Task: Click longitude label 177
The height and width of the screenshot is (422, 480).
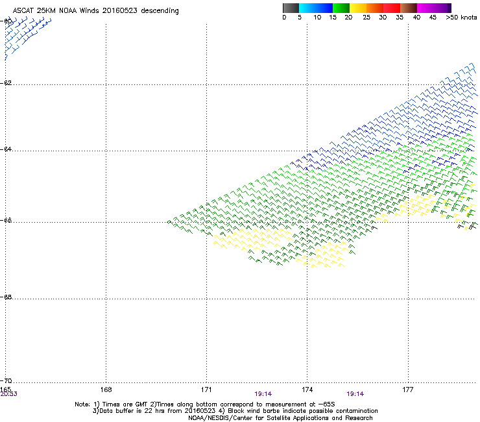Action: 408,390
